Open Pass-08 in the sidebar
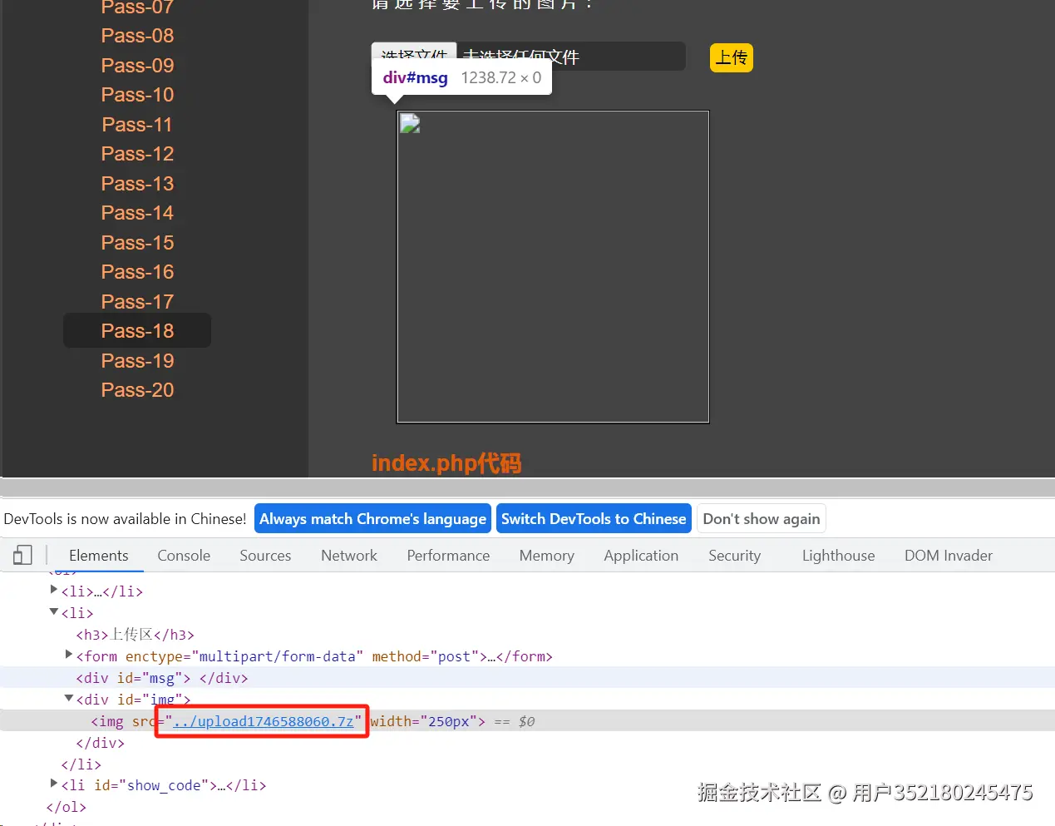 [137, 36]
